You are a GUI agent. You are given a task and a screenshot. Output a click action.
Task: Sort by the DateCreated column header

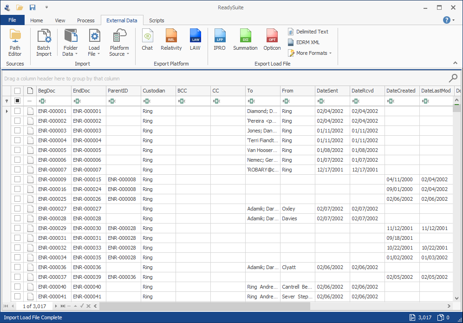pos(402,91)
